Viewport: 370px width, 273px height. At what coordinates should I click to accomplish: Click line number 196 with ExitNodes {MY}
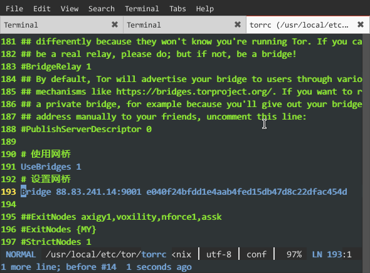[x=9, y=229]
